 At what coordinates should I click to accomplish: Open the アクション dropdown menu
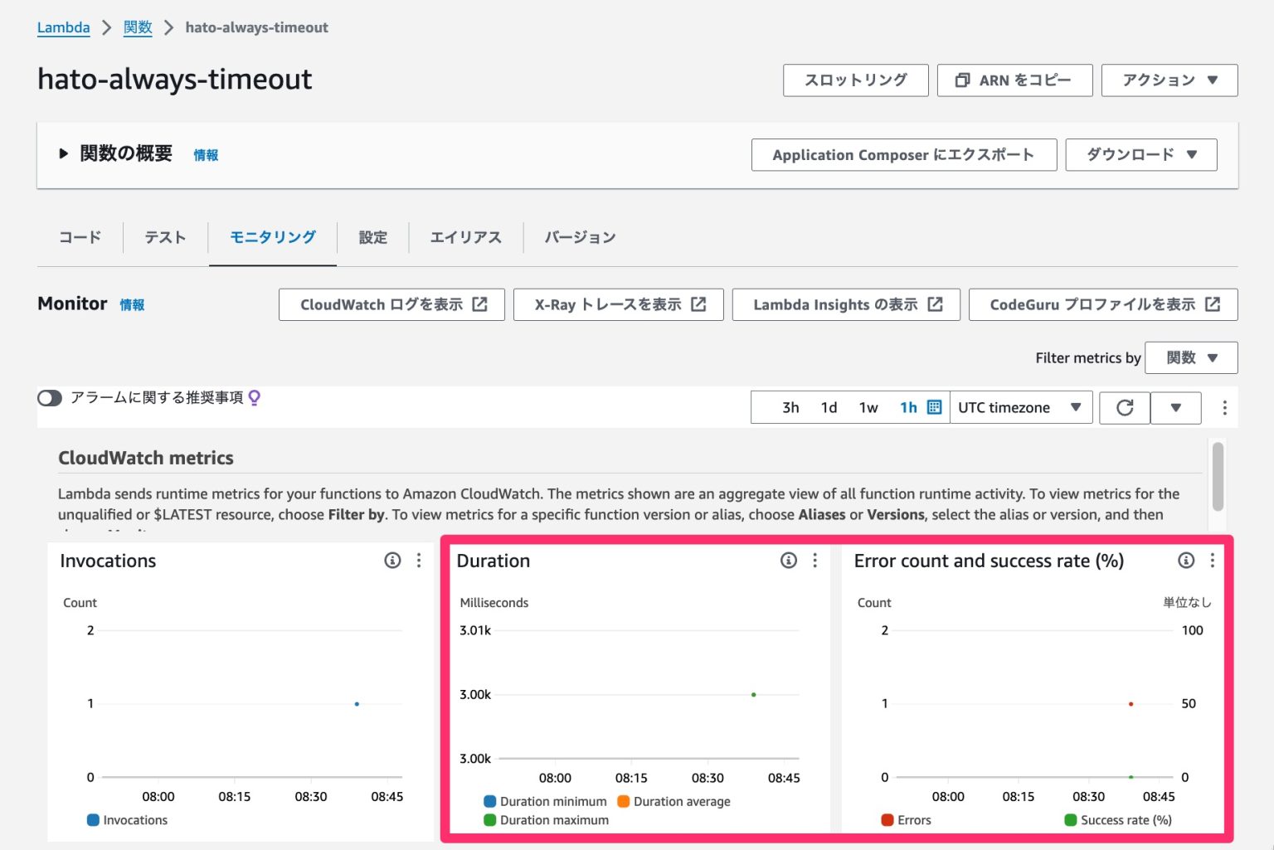[x=1169, y=80]
